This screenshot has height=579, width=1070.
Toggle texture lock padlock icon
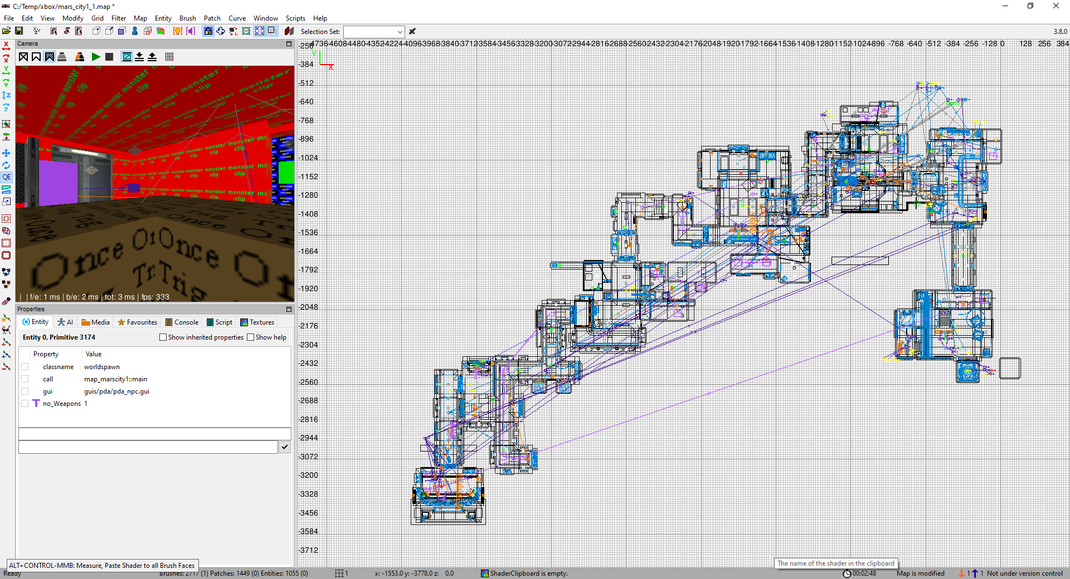(x=208, y=31)
